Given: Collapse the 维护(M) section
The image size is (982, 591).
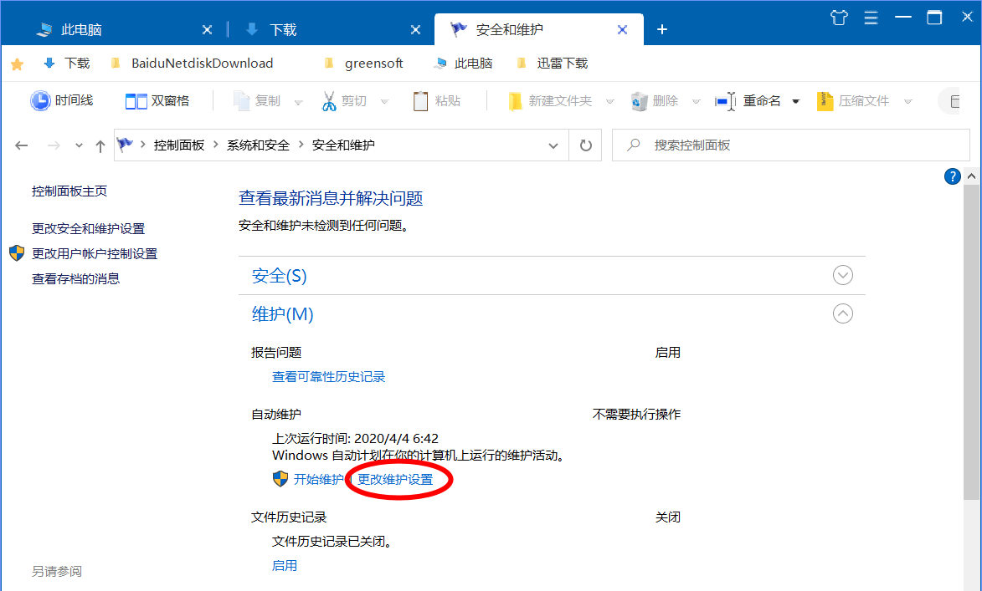Looking at the screenshot, I should [843, 313].
